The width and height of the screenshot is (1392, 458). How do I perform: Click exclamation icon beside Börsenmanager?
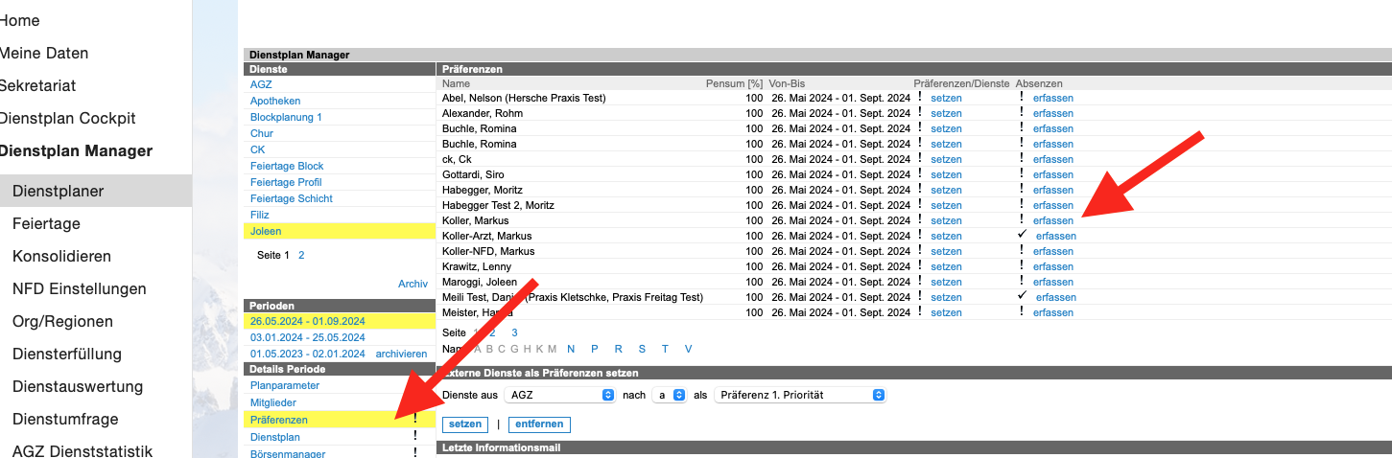point(415,452)
